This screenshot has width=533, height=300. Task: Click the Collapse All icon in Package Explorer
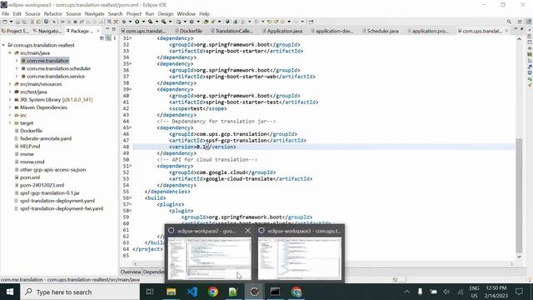pyautogui.click(x=102, y=38)
